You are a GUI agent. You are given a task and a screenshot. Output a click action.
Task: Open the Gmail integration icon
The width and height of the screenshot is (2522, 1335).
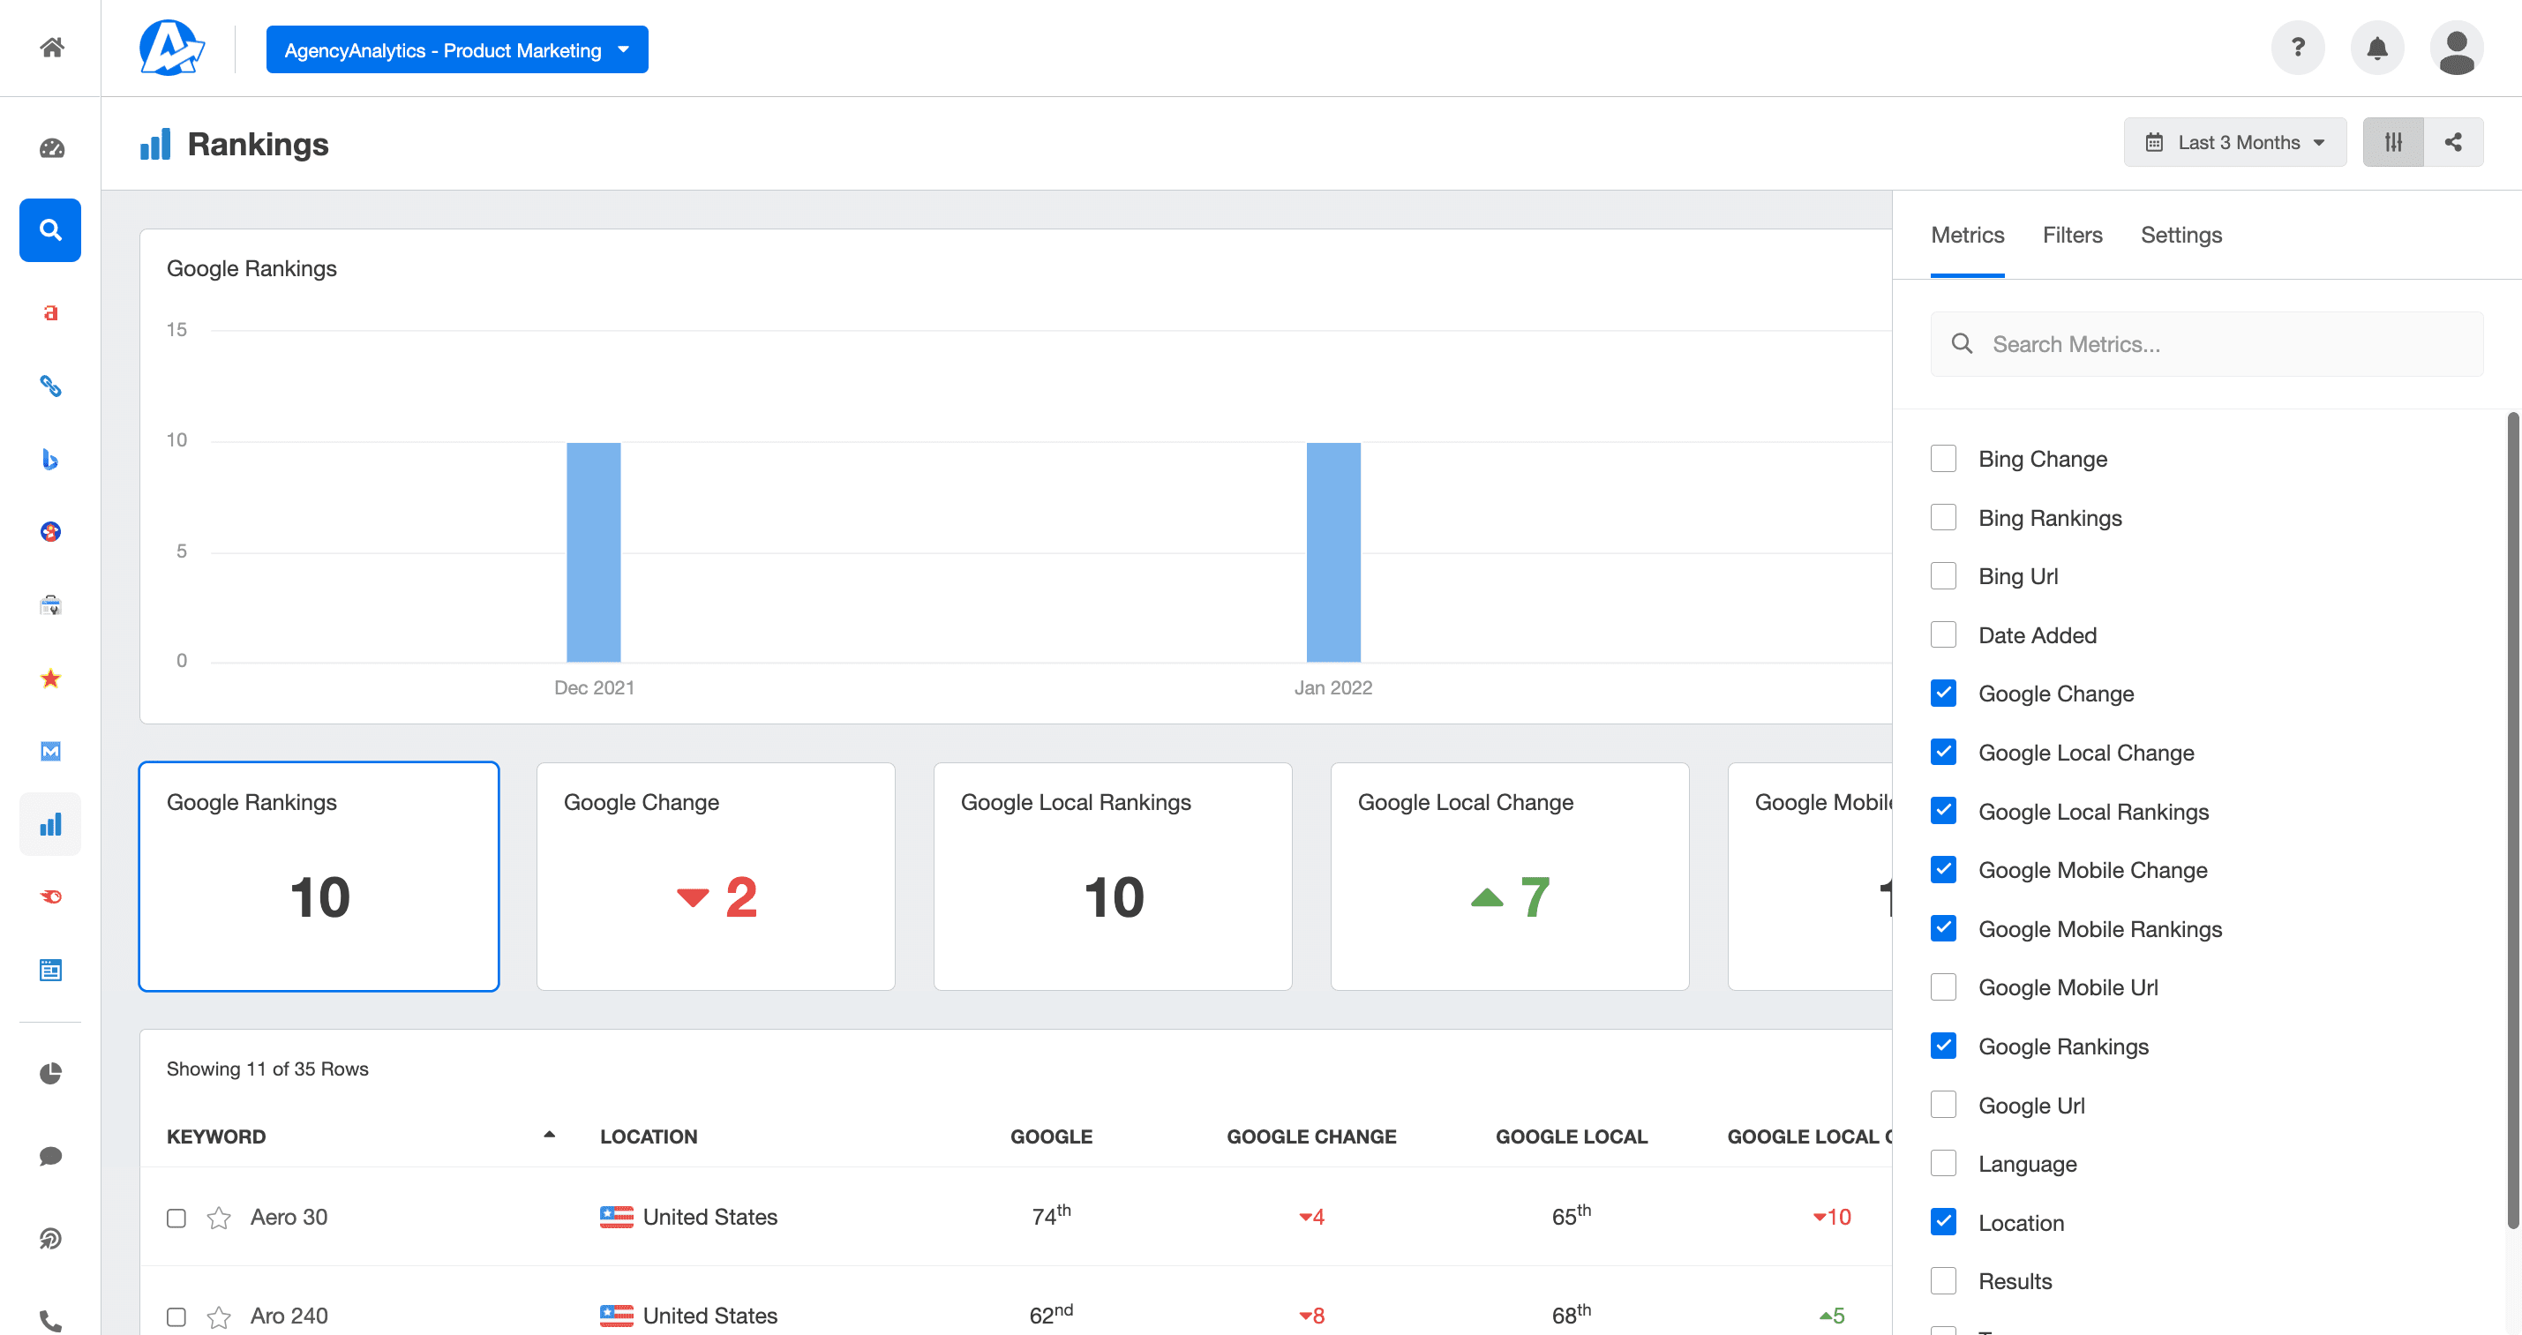point(50,751)
